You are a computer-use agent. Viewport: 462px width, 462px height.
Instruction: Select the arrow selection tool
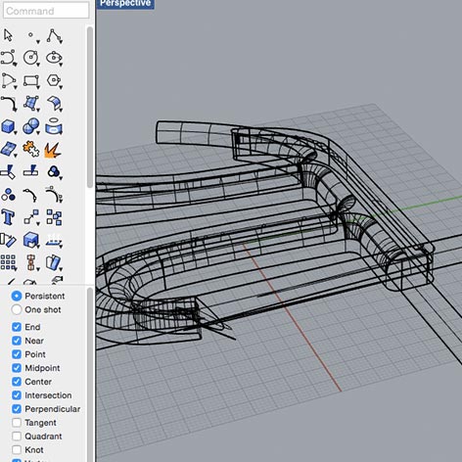coord(8,35)
